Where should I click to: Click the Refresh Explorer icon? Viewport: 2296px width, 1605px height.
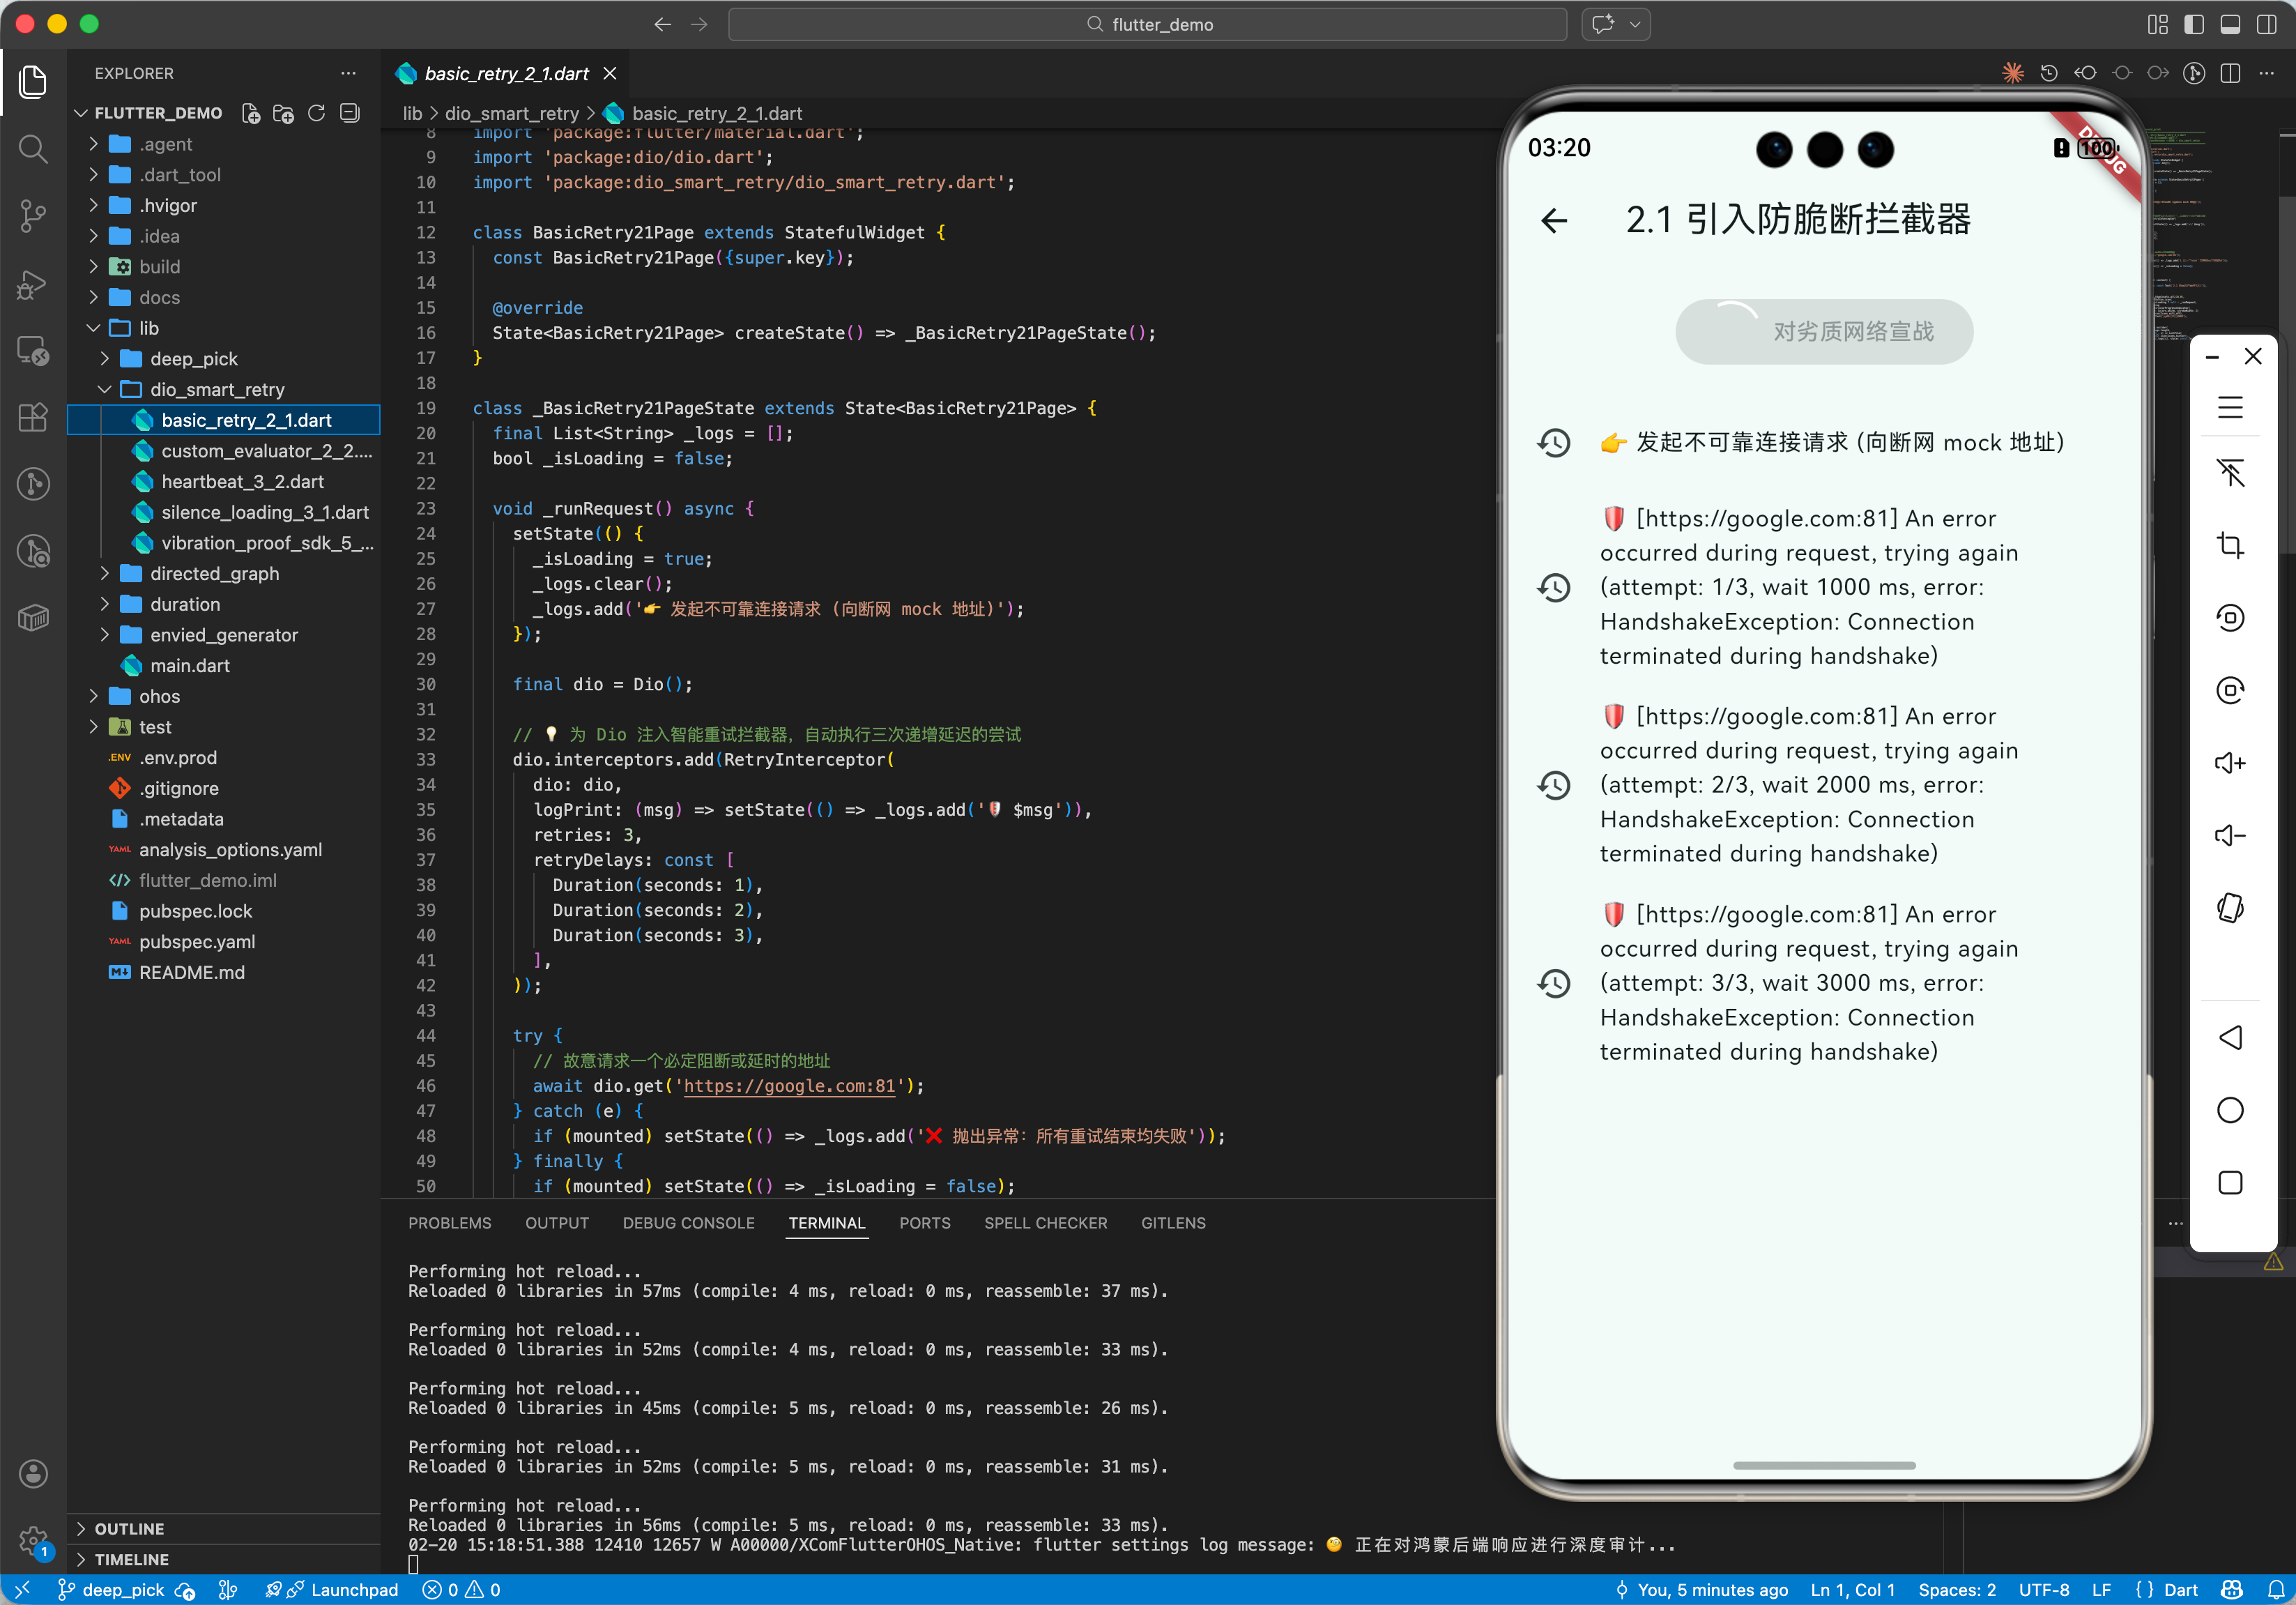[317, 113]
